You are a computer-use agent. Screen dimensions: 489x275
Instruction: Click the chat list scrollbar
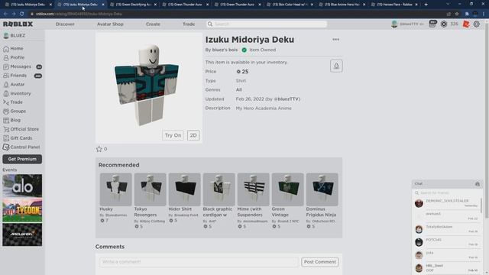click(x=481, y=205)
